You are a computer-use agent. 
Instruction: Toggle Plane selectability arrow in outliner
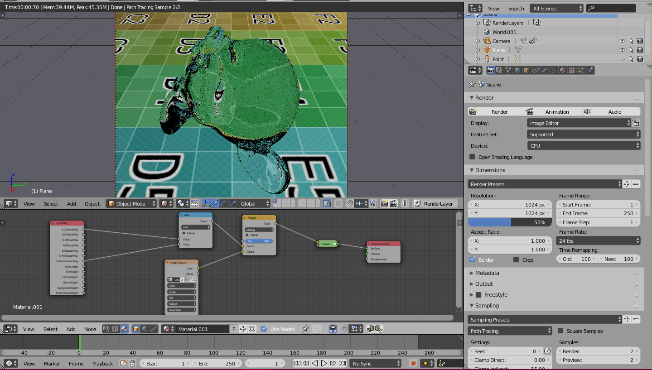pos(631,50)
